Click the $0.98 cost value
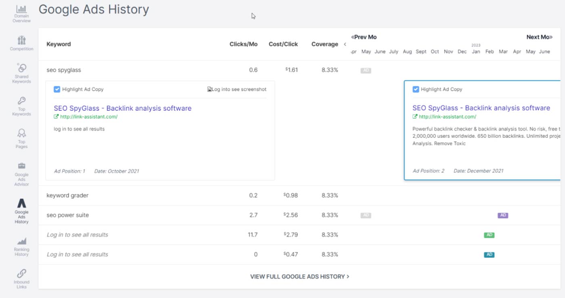The width and height of the screenshot is (565, 298). point(291,195)
